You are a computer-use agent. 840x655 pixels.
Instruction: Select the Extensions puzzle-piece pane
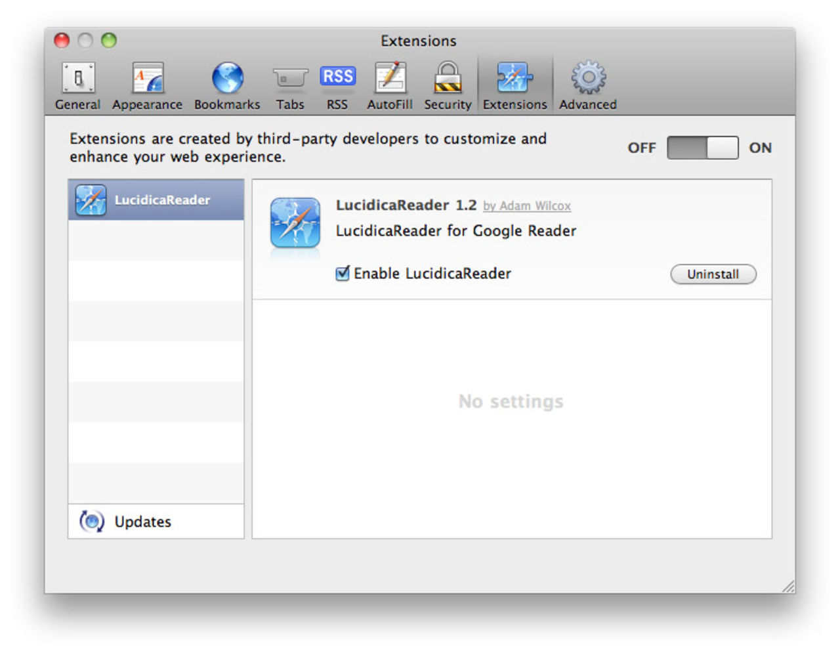click(514, 86)
